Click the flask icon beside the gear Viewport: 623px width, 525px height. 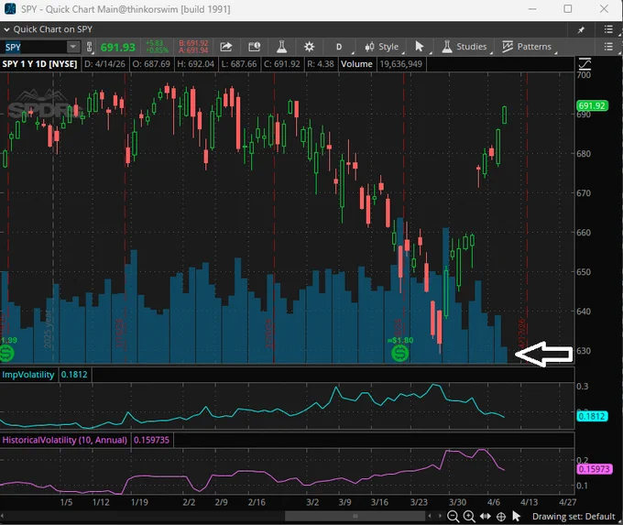point(281,47)
